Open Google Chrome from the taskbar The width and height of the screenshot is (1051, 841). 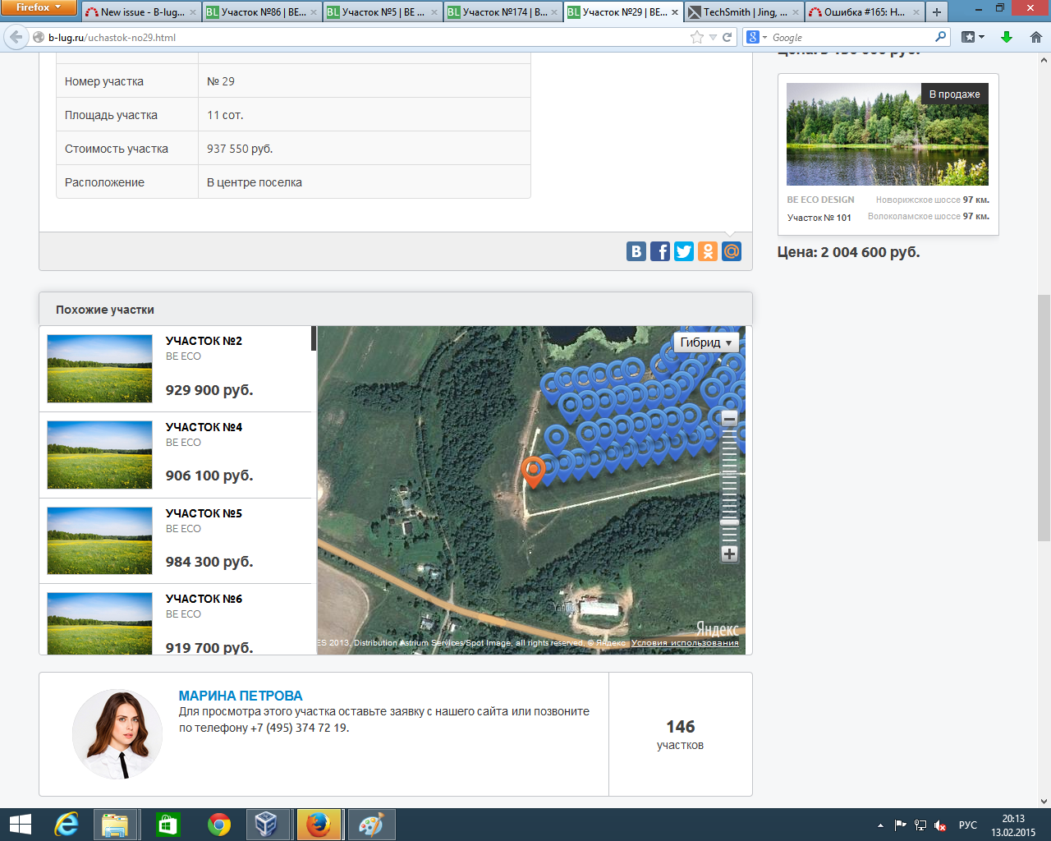click(x=218, y=824)
